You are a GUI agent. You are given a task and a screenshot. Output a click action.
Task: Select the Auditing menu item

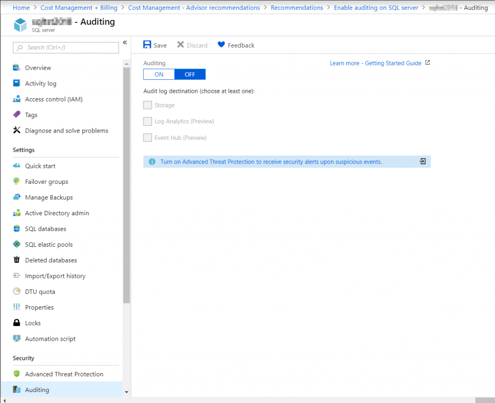[61, 389]
